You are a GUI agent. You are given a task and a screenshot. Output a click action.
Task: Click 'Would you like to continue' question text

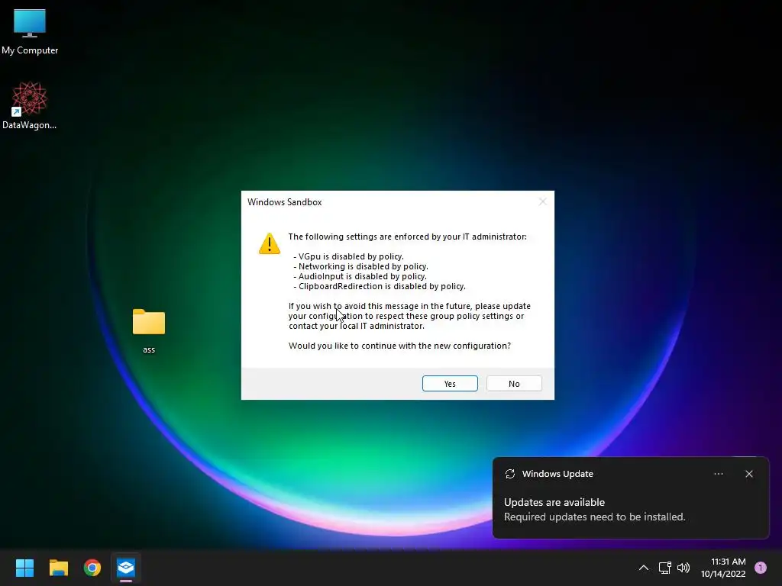(x=399, y=346)
